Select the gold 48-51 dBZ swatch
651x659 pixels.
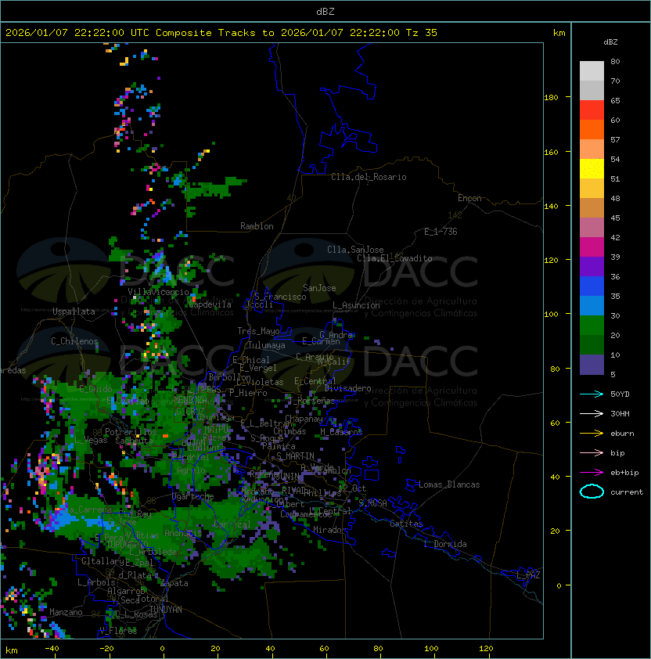(592, 189)
